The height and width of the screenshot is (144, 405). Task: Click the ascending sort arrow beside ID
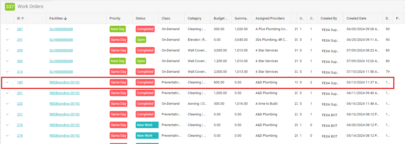tap(23, 18)
